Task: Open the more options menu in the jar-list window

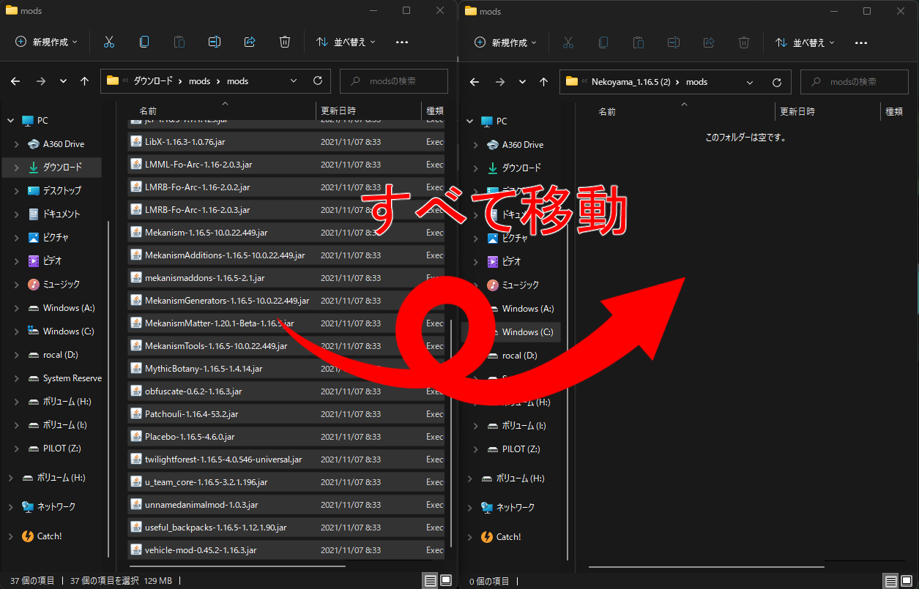Action: pyautogui.click(x=401, y=42)
